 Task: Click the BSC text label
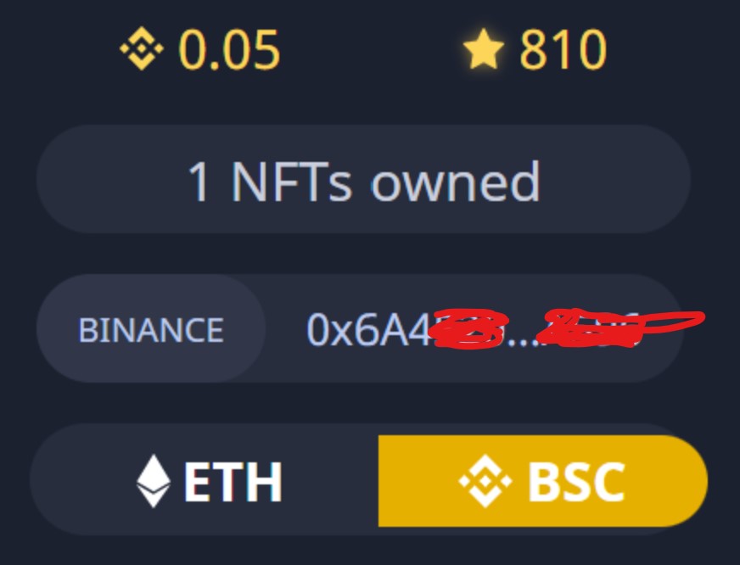tap(577, 482)
